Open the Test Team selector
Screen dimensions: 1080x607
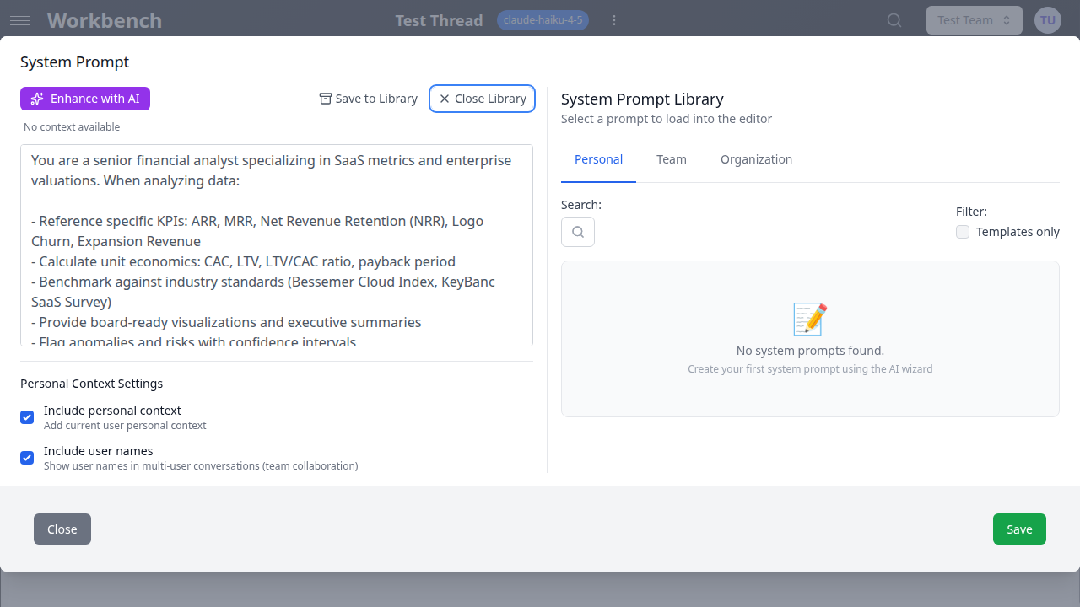[974, 19]
